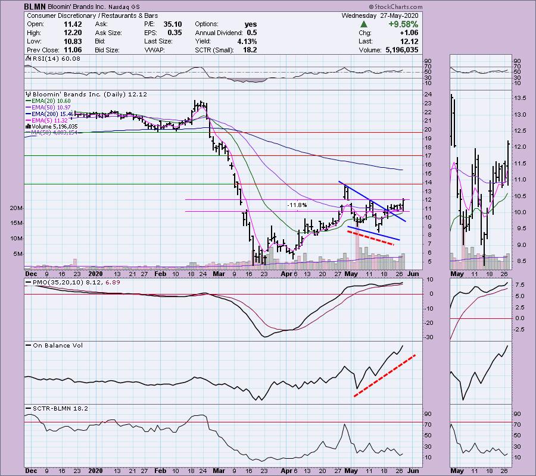The width and height of the screenshot is (536, 476).
Task: Click the -11.8% annotation on chart
Action: coord(297,205)
